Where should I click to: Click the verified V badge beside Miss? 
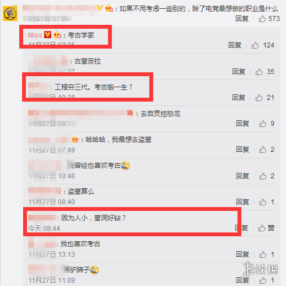point(47,35)
